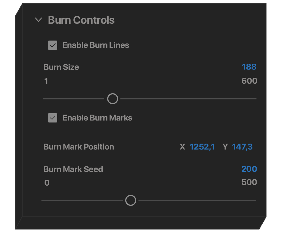Screen dimensions: 282x234
Task: Click the Burn Size maximum value 600
Action: (x=249, y=81)
